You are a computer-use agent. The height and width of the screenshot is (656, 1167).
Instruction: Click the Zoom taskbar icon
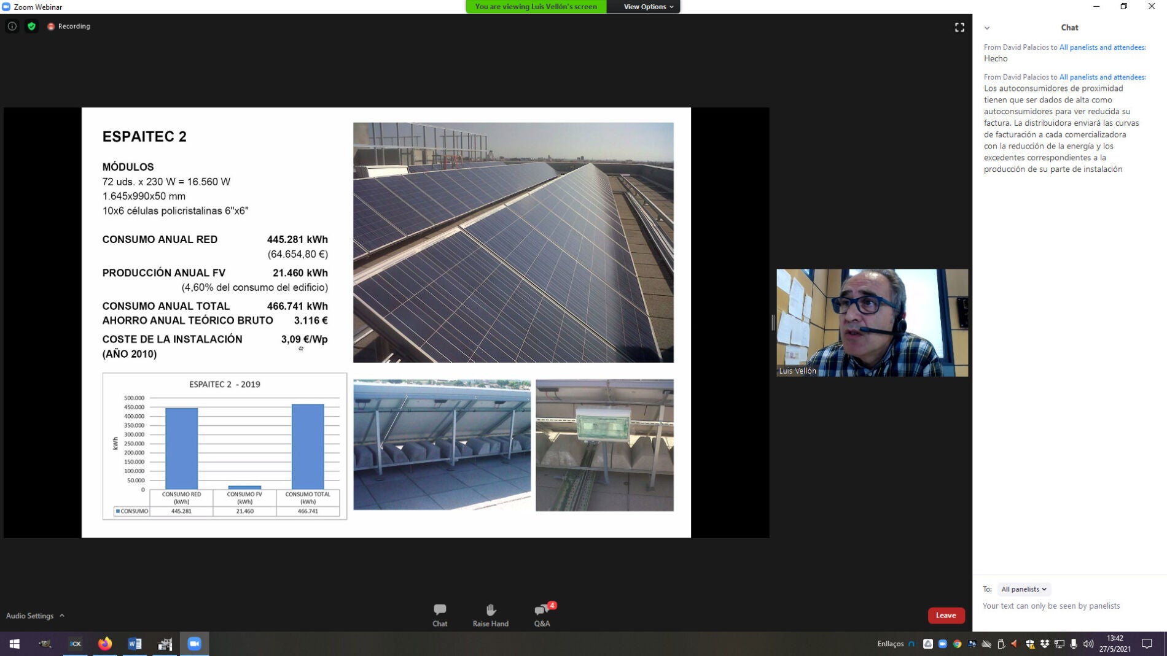[194, 644]
